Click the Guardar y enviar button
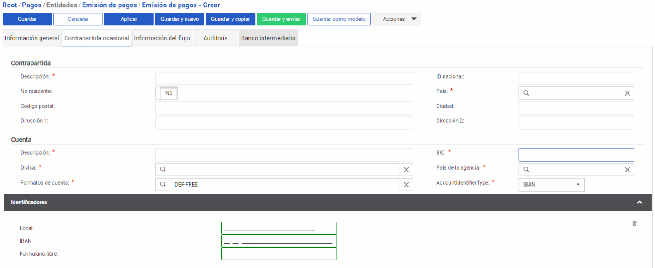This screenshot has height=268, width=655. [281, 19]
